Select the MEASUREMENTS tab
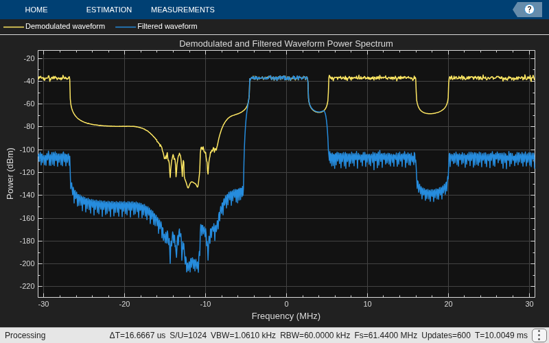This screenshot has width=549, height=343. [x=183, y=10]
